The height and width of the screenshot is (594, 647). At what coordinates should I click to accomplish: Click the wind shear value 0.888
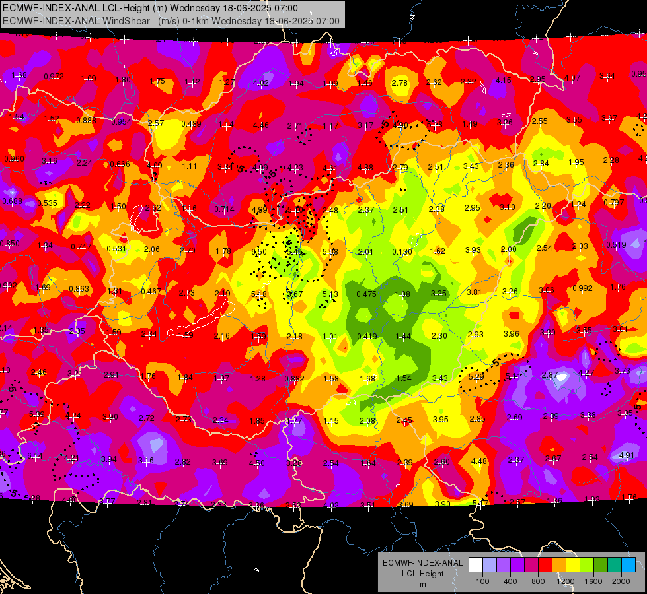[86, 120]
